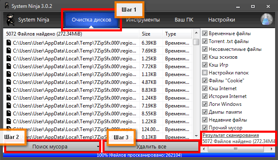Click the file icon of the 7.19KB row
This screenshot has height=160, width=278.
click(9, 106)
